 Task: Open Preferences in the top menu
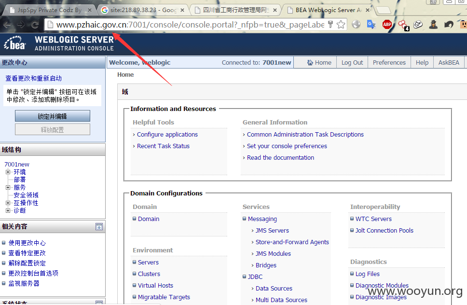point(389,63)
